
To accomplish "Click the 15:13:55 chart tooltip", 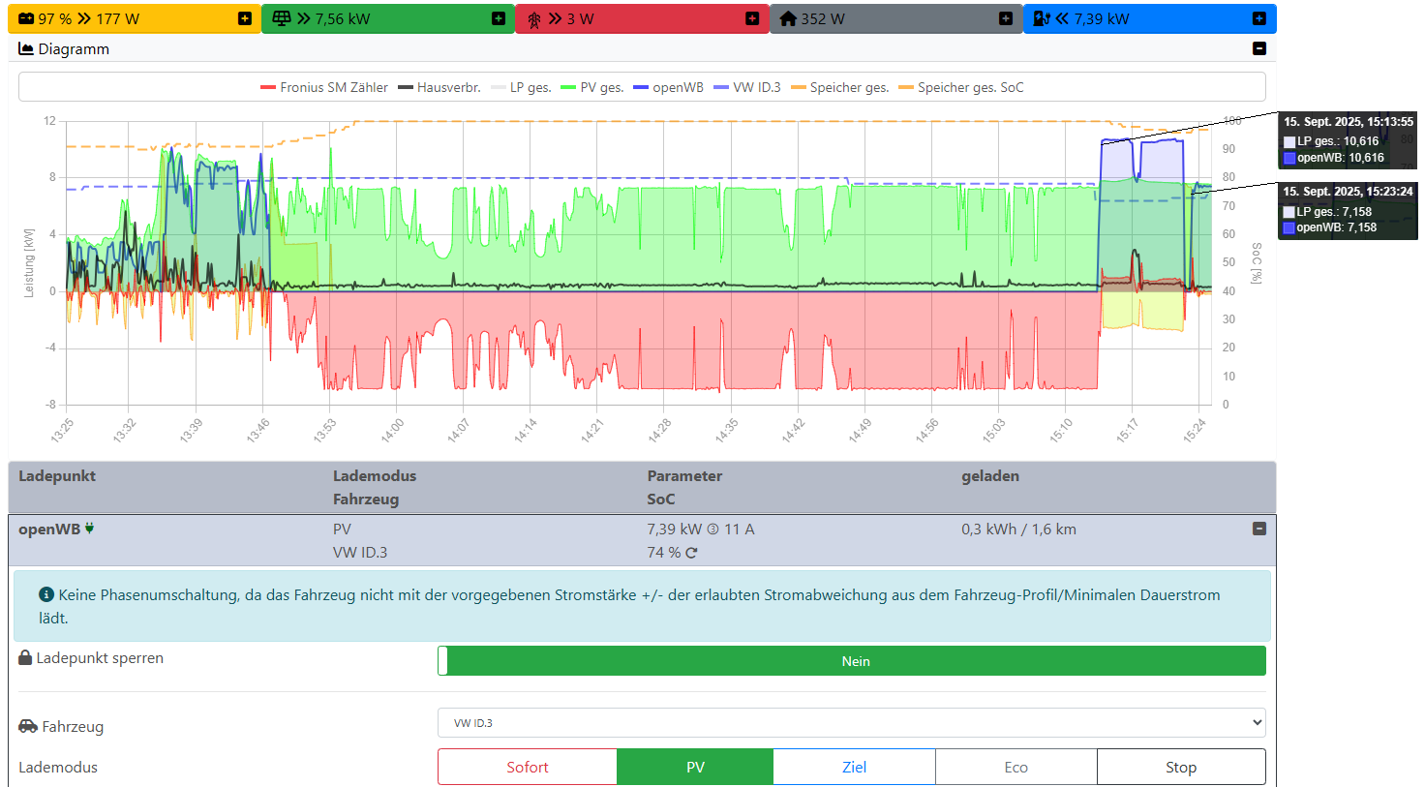I will (x=1348, y=140).
